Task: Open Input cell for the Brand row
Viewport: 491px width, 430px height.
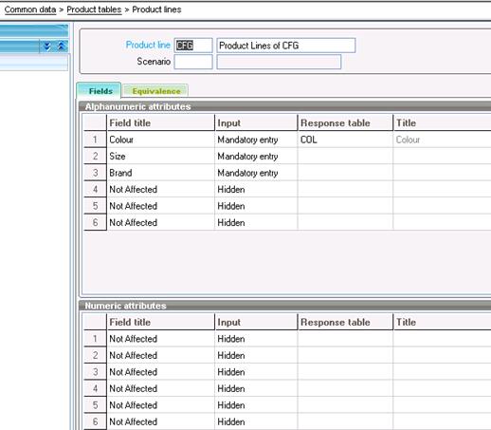Action: point(256,173)
